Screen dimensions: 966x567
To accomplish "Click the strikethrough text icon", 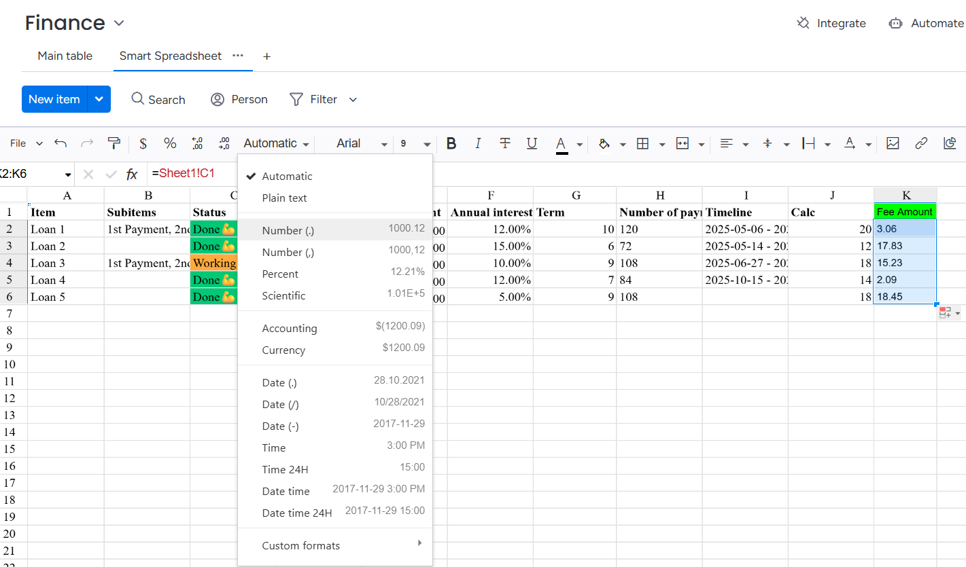I will (505, 143).
